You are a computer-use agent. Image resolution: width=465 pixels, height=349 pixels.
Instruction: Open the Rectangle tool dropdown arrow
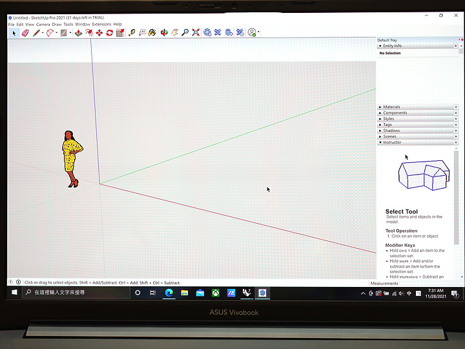pyautogui.click(x=70, y=33)
